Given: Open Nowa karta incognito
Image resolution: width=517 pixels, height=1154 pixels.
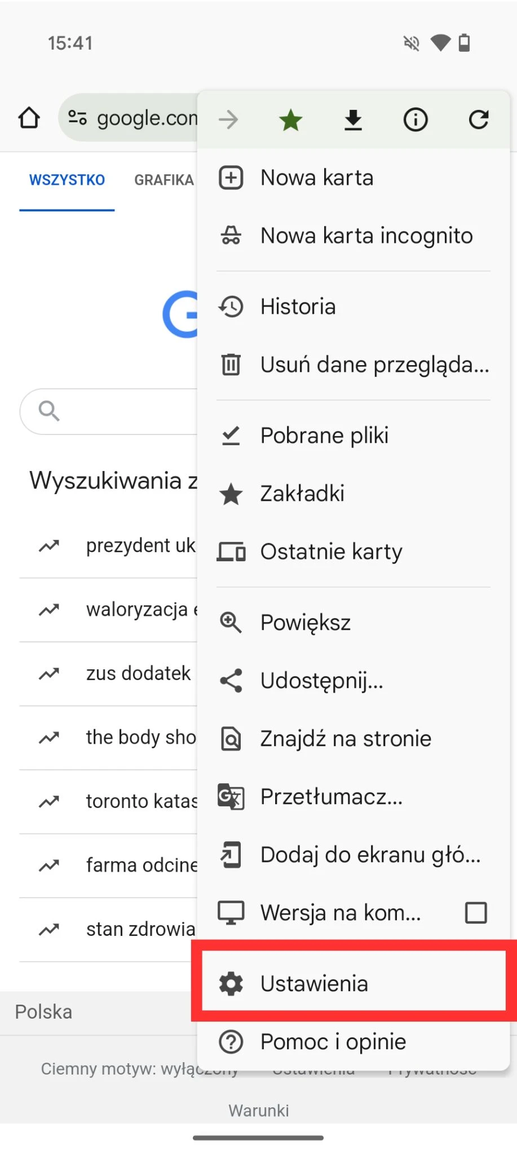Looking at the screenshot, I should (x=353, y=236).
